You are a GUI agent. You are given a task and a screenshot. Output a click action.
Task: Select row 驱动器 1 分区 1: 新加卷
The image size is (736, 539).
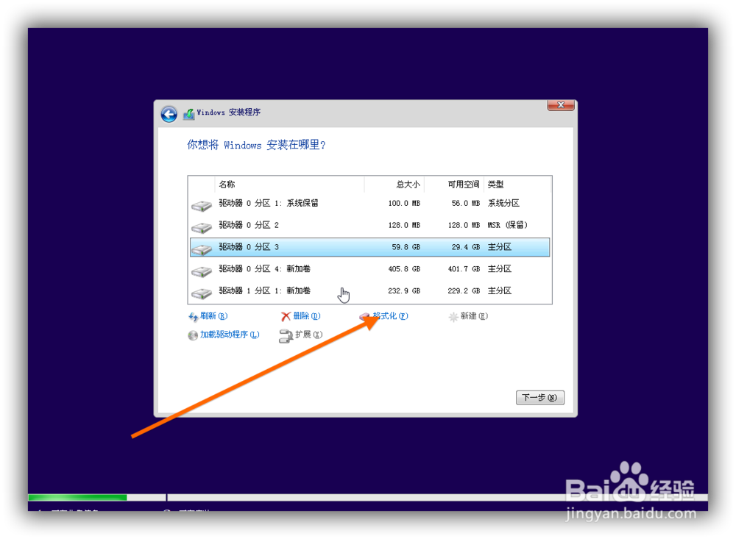click(x=370, y=291)
